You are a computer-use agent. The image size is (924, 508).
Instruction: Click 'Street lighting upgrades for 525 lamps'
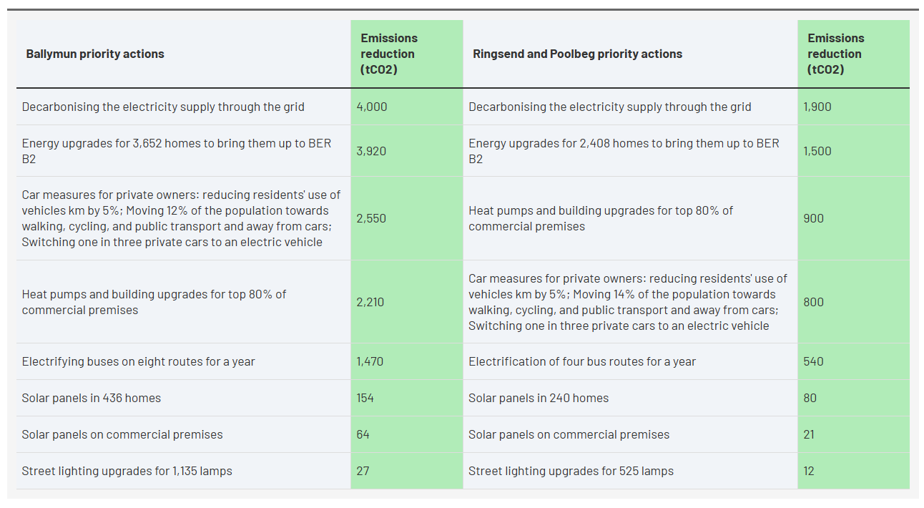pos(571,471)
